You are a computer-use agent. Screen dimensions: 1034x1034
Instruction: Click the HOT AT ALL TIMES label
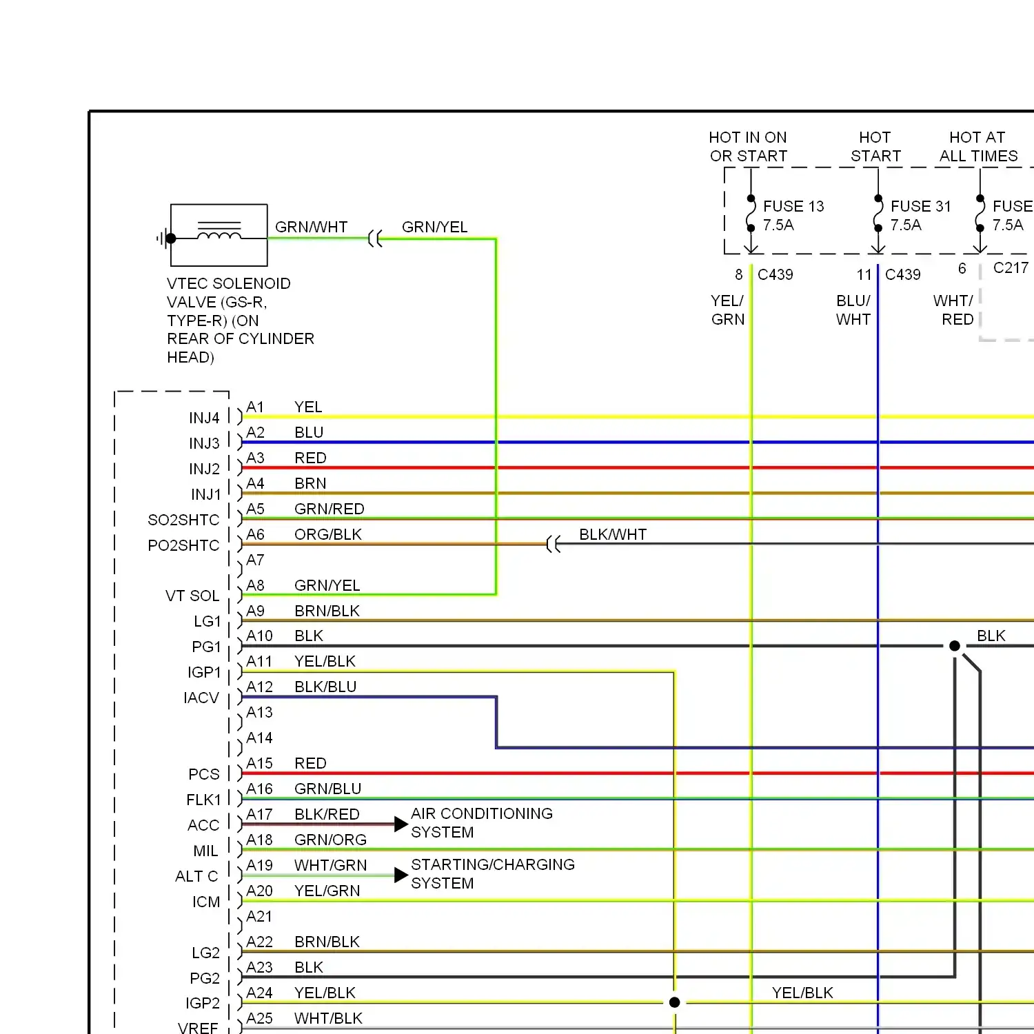(x=978, y=147)
